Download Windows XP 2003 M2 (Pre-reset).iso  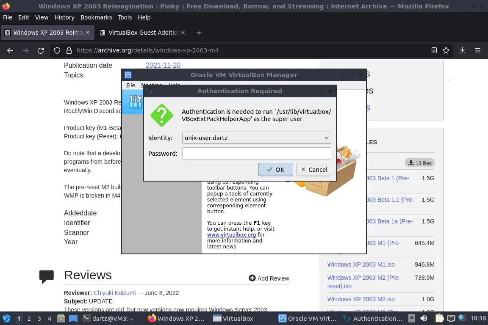click(x=364, y=281)
